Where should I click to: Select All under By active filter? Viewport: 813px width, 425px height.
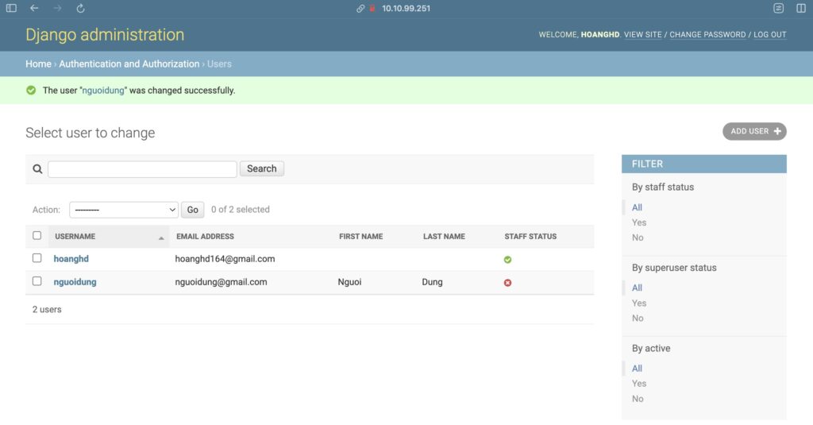tap(637, 369)
